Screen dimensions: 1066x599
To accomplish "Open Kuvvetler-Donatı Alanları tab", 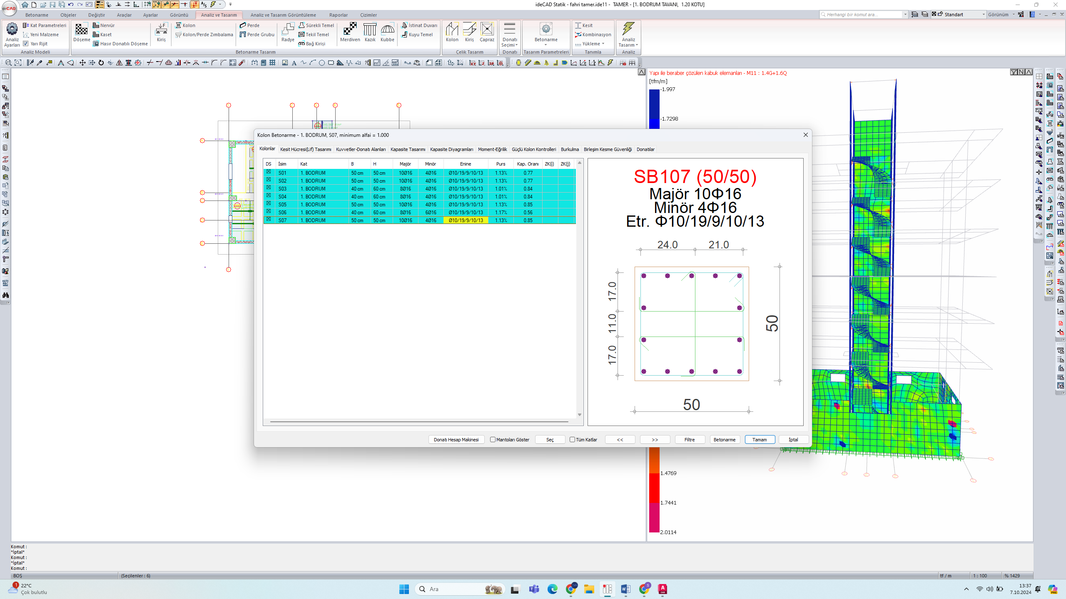I will pyautogui.click(x=361, y=149).
